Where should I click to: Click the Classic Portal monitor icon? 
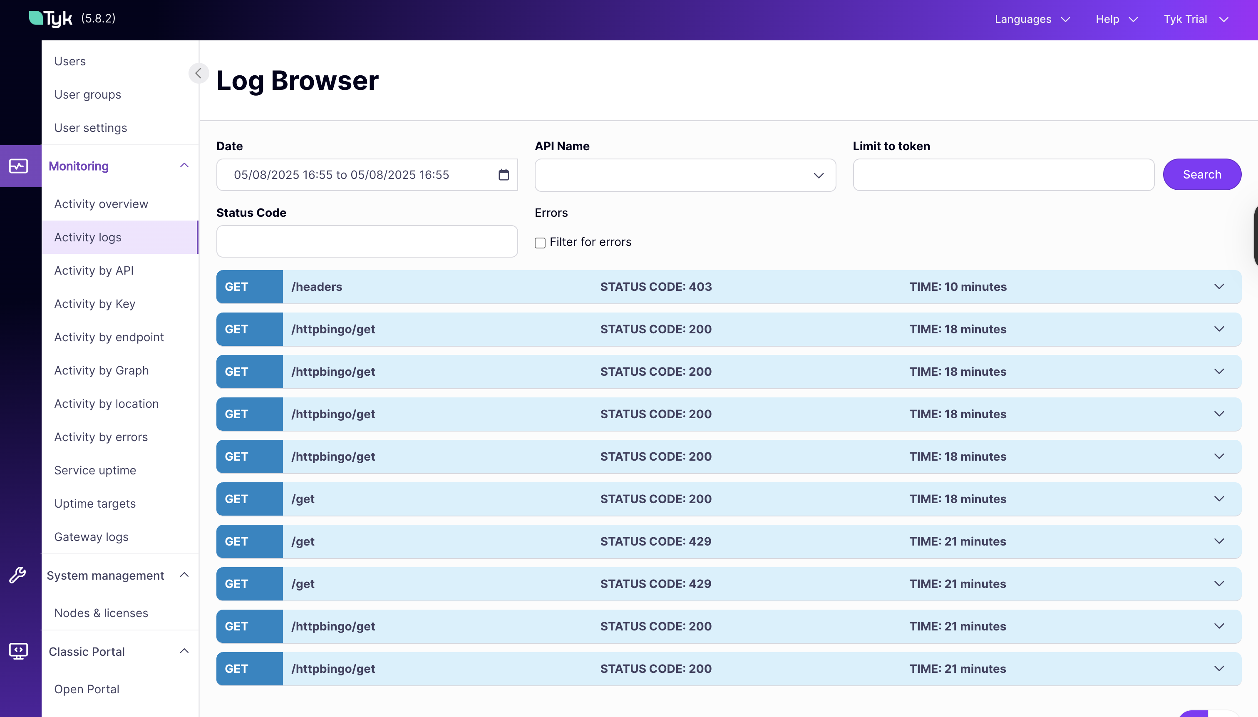pyautogui.click(x=18, y=650)
